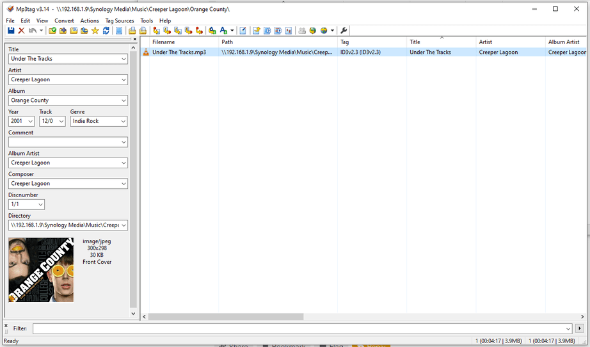590x347 pixels.
Task: Open the Actions dialog icon
Action: [212, 31]
